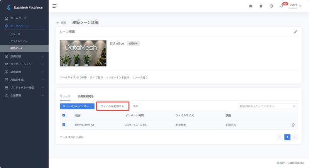Viewport: 309px width, 168px height.
Task: Go to the next page arrow
Action: (295, 137)
